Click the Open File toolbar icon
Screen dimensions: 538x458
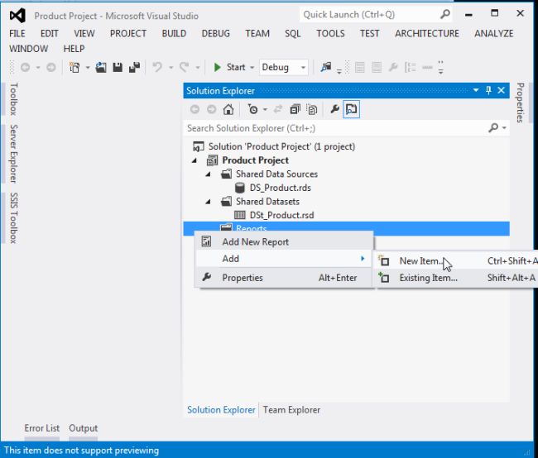tap(101, 67)
